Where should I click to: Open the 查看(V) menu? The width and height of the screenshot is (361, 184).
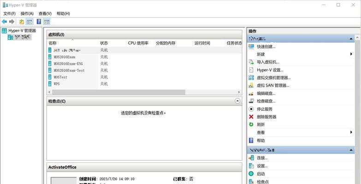[x=45, y=13]
